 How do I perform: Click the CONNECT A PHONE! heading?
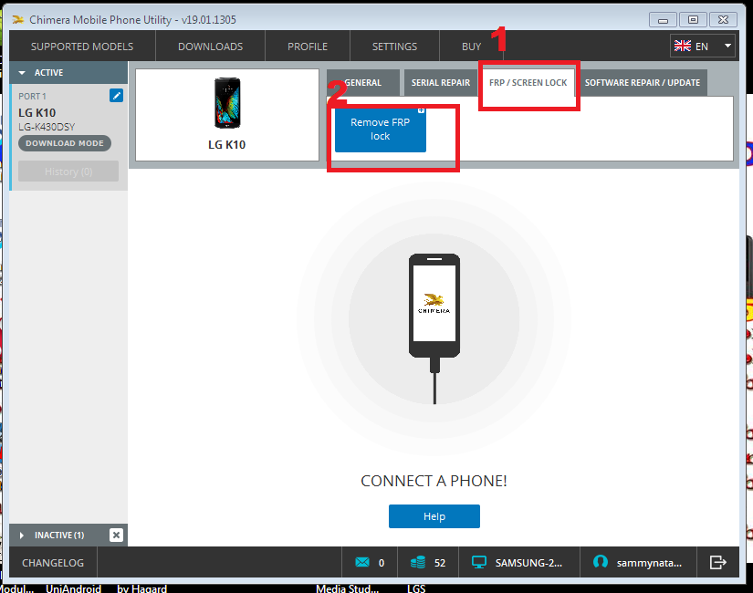434,481
